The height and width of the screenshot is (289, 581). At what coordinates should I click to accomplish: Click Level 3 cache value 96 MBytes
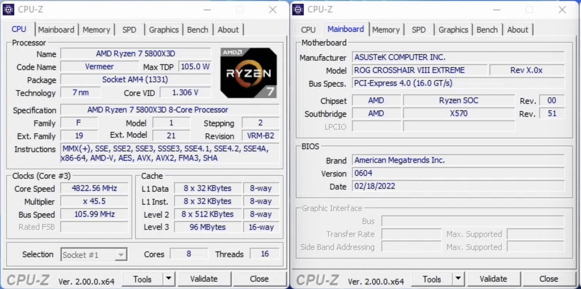coord(207,227)
